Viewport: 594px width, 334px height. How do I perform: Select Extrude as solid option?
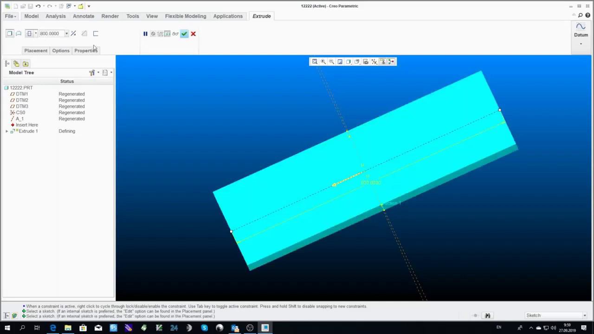coord(10,33)
